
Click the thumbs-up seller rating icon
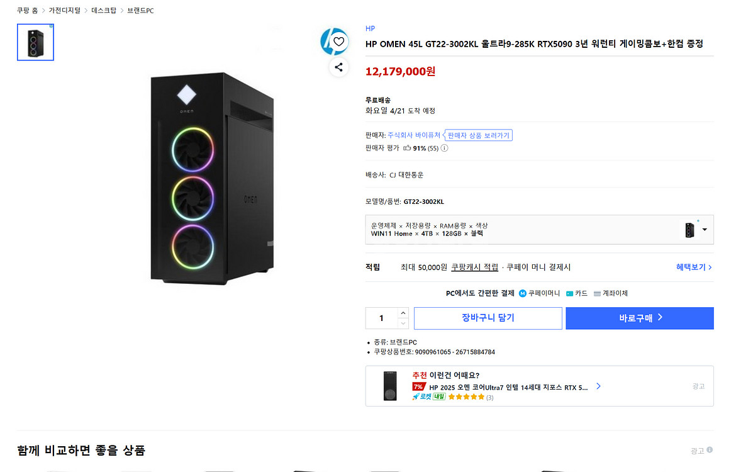407,149
